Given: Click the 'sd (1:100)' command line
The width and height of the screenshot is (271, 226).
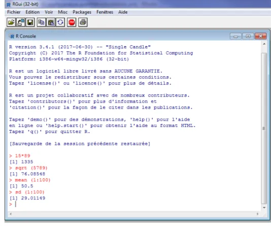Looking at the screenshot, I should [x=27, y=192].
